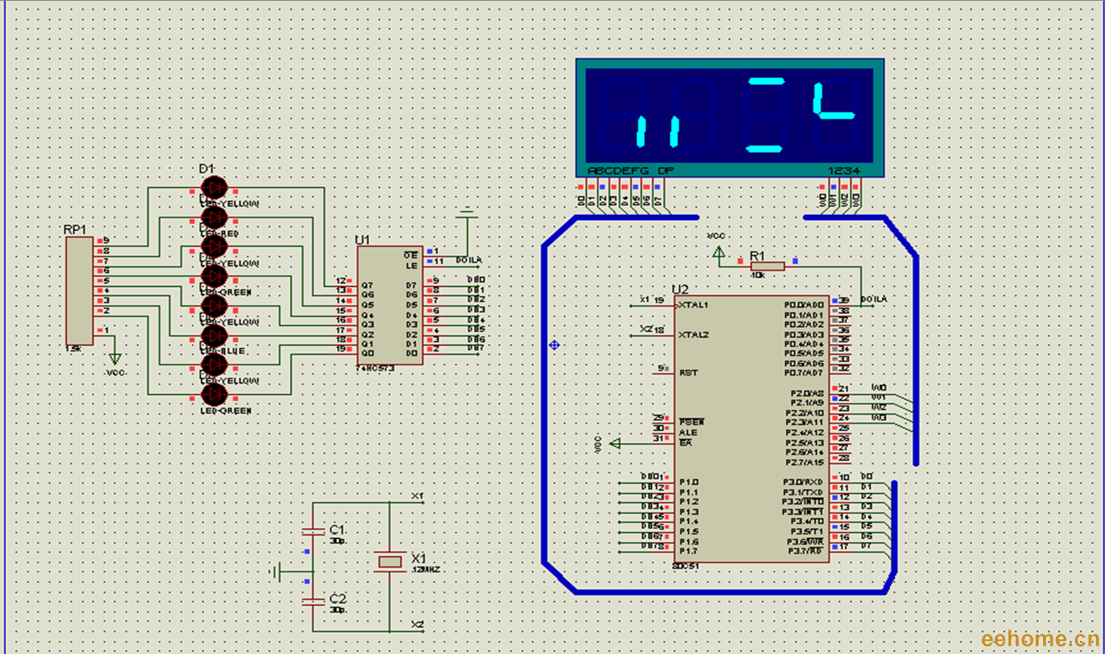Click the P2.0/A8 pin label
The height and width of the screenshot is (654, 1105).
(808, 393)
